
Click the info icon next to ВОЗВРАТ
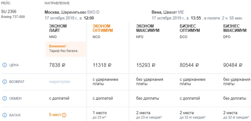pos(5,82)
